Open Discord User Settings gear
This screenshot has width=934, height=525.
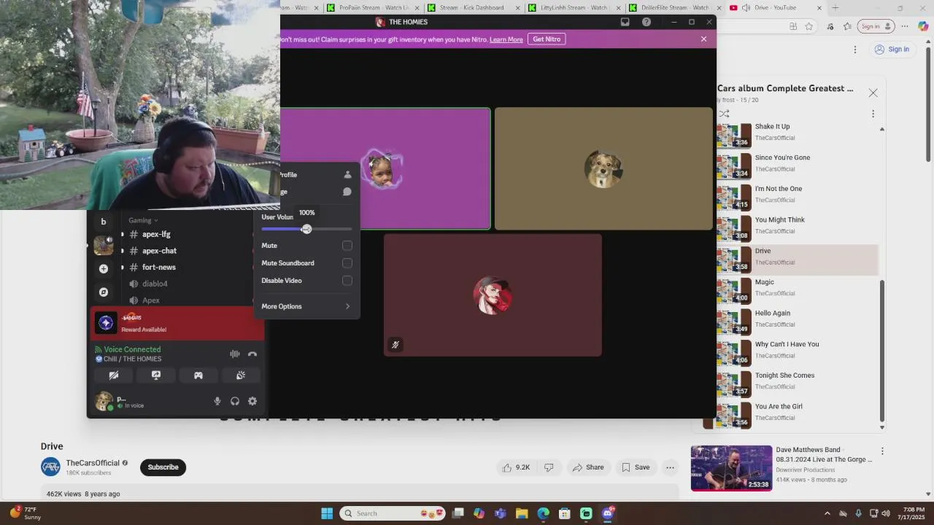point(252,401)
